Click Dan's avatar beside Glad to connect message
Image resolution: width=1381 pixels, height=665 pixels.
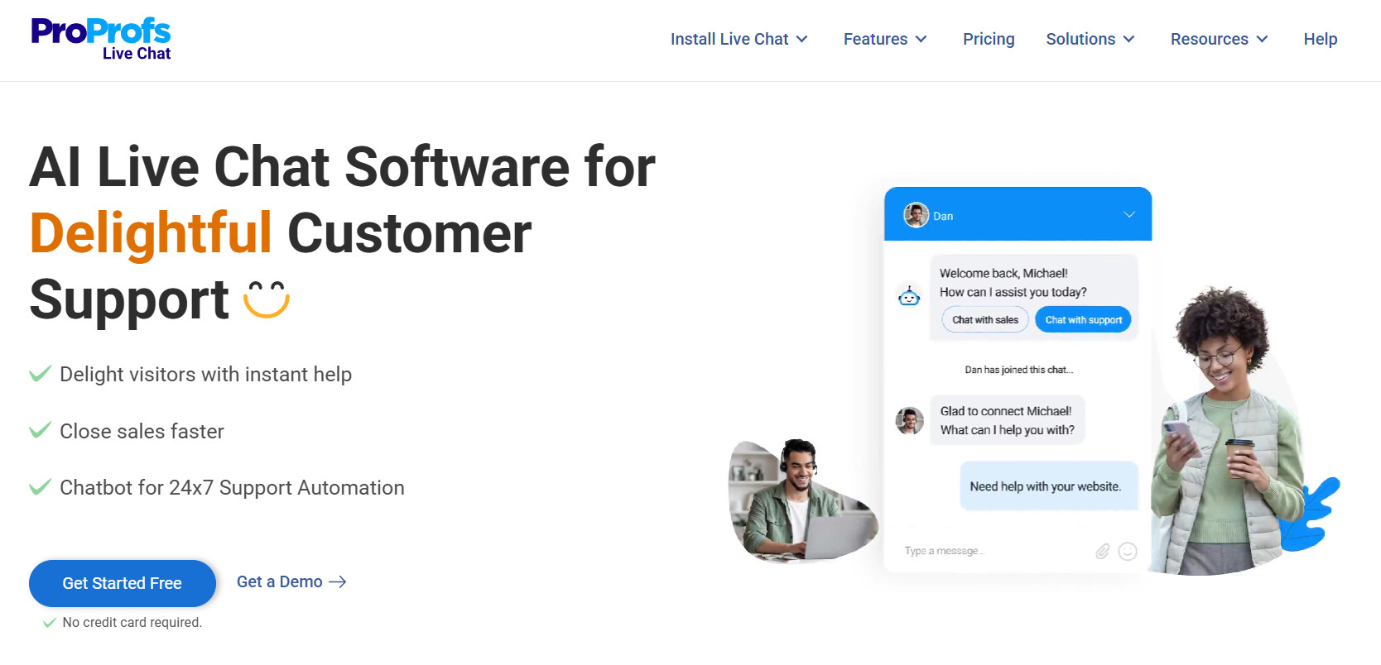910,421
